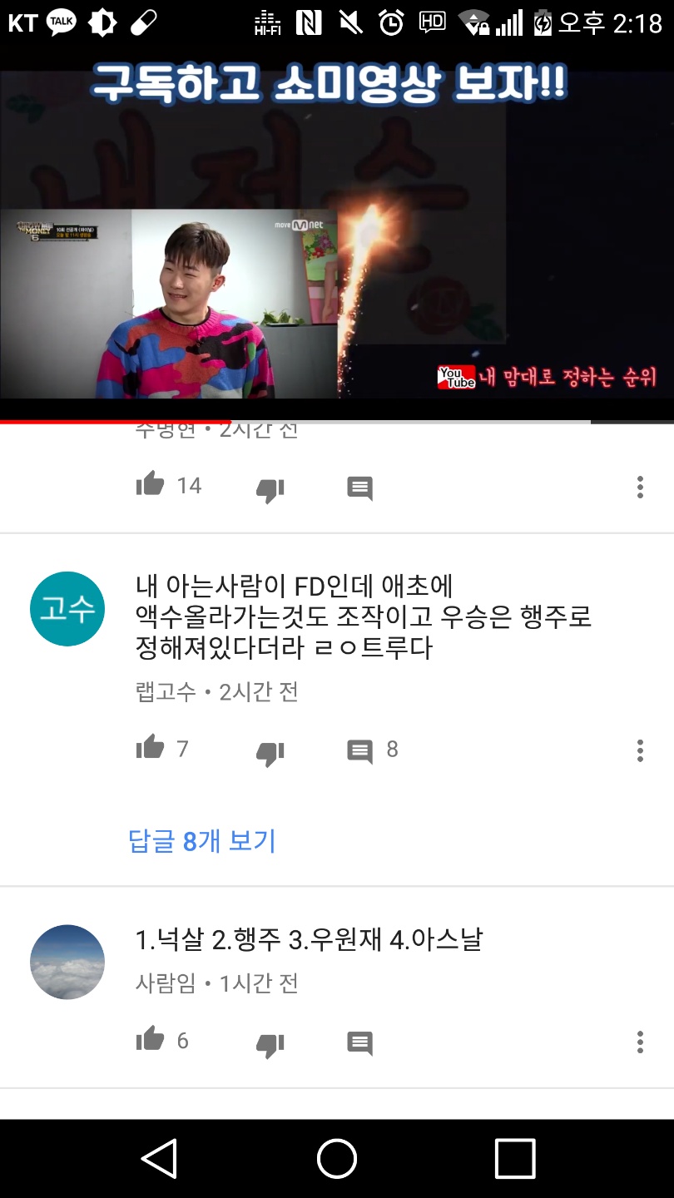
Task: Dislike the comment with 14 likes
Action: click(270, 490)
